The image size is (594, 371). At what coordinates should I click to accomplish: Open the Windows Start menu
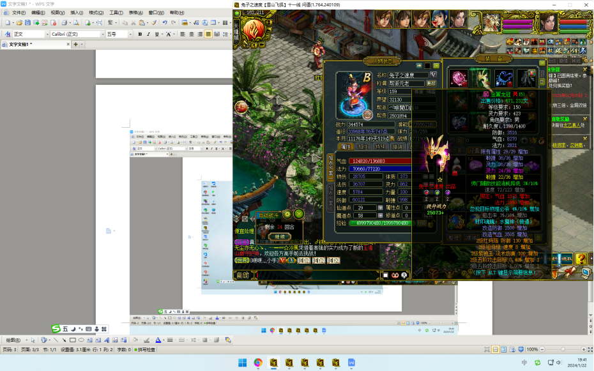click(243, 363)
